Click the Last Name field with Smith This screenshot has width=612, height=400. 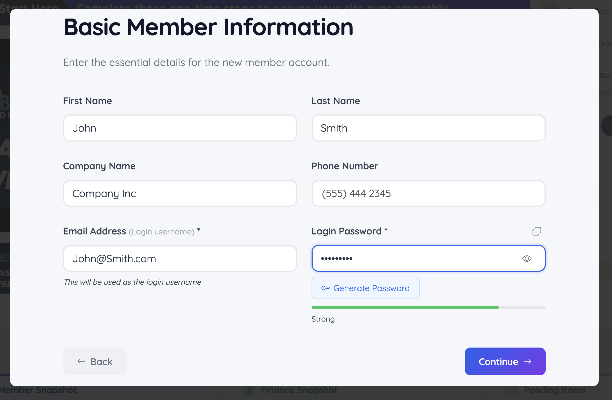coord(428,128)
